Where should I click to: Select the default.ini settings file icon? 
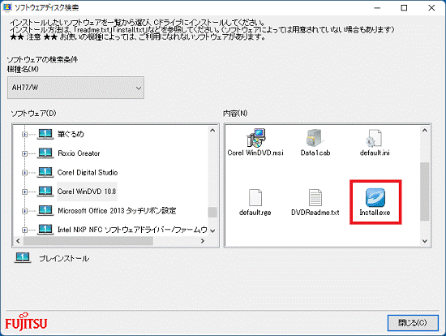[374, 138]
